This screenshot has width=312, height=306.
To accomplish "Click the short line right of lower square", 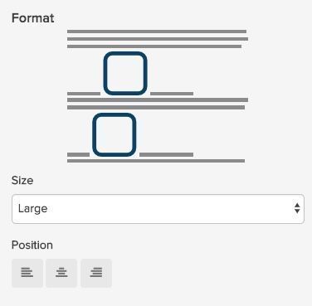I will click(166, 155).
